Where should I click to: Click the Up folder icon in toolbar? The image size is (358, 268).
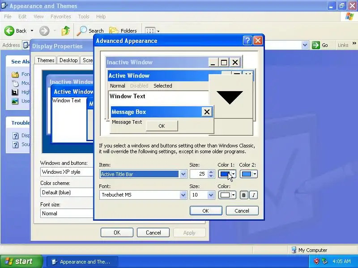tap(65, 31)
